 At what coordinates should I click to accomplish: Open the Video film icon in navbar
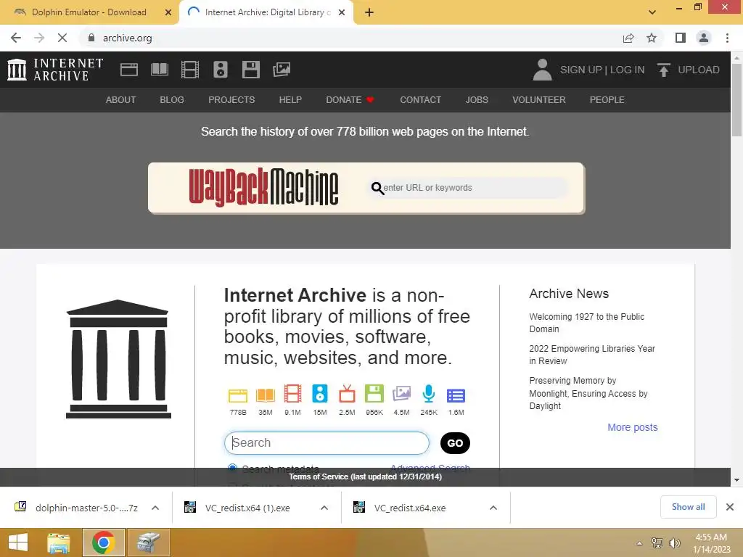(190, 70)
